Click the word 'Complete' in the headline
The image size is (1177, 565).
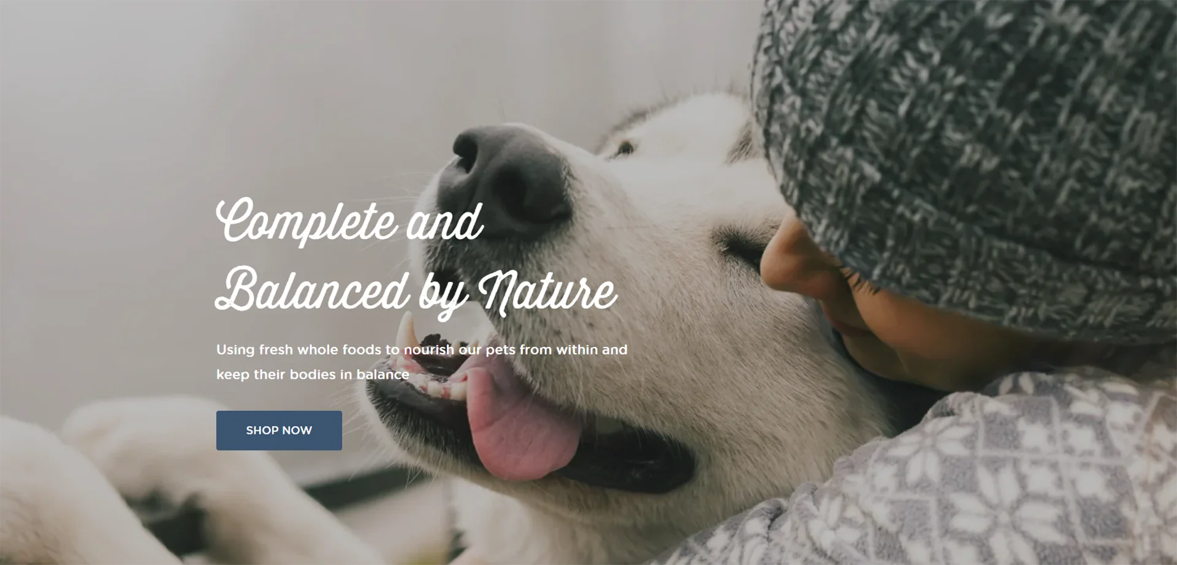click(307, 222)
